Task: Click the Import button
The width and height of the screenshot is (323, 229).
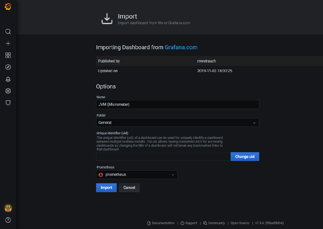Action: (106, 188)
